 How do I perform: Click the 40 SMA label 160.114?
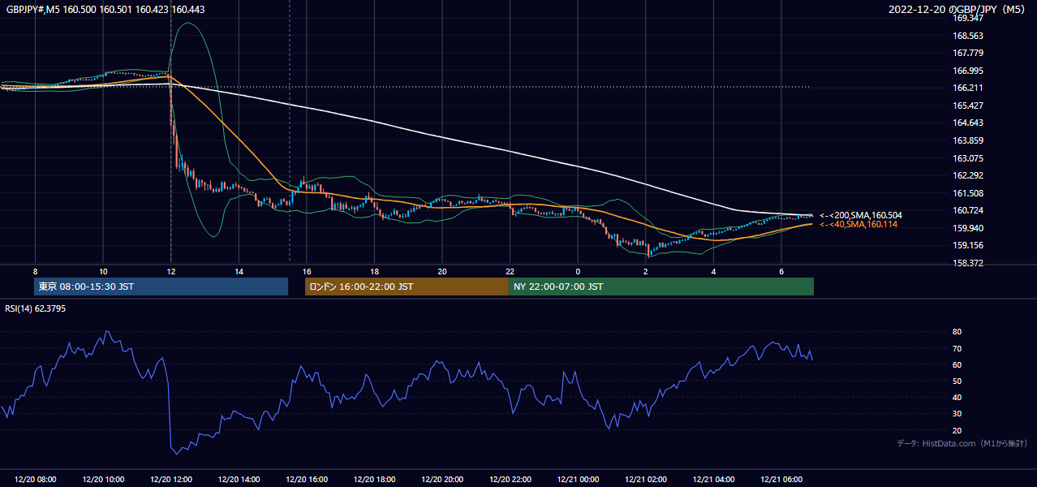[858, 224]
